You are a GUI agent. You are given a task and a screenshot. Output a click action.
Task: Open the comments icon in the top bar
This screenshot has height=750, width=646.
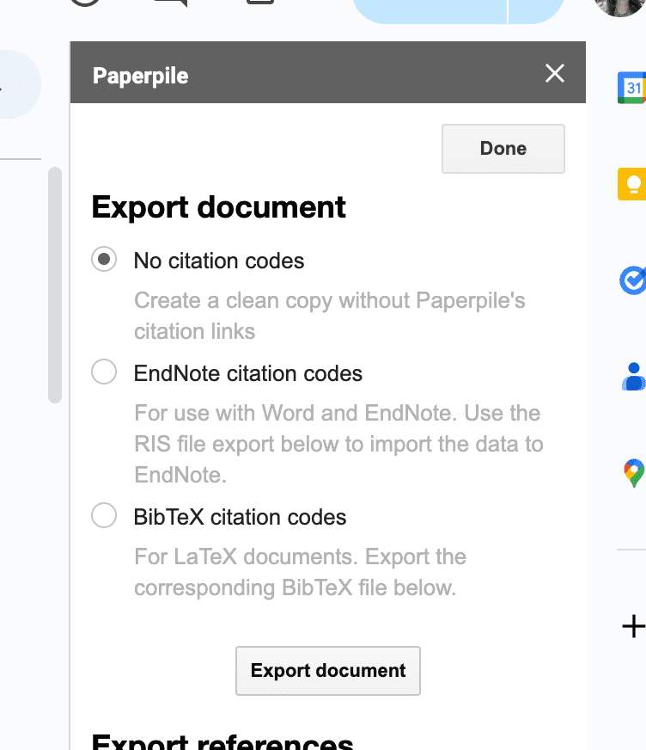[x=170, y=3]
